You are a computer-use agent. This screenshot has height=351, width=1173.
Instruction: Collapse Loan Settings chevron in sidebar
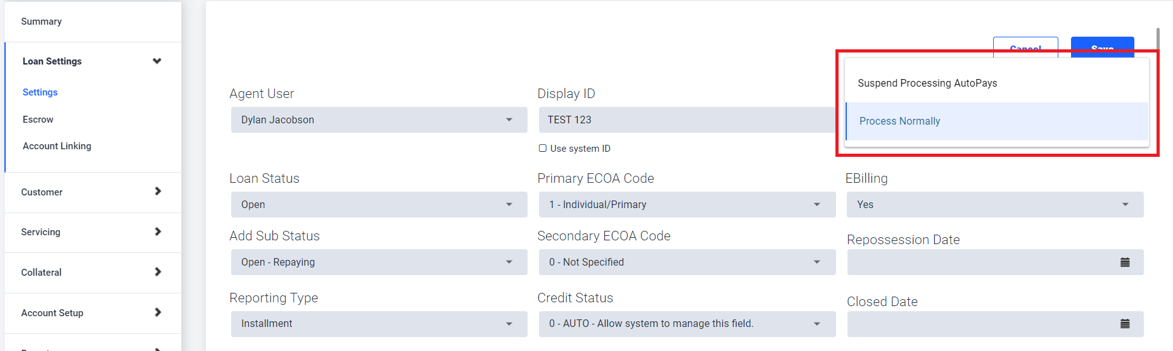coord(157,61)
